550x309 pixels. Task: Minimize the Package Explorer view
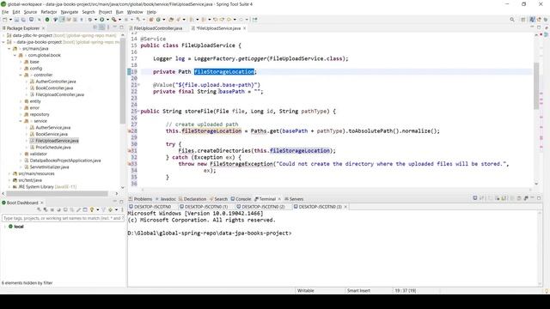point(115,27)
